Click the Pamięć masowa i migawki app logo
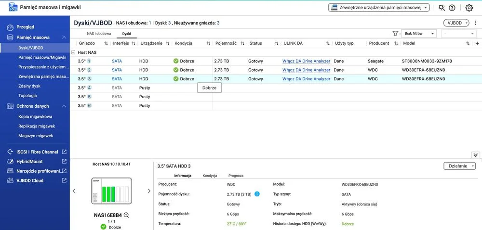Image resolution: width=482 pixels, height=230 pixels. tap(13, 7)
